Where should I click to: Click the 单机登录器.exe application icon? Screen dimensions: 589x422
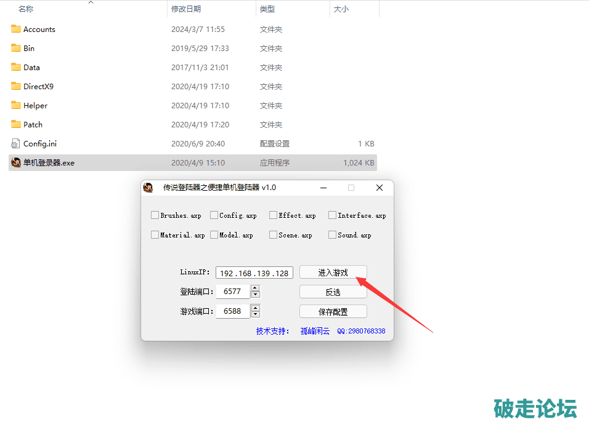[16, 163]
